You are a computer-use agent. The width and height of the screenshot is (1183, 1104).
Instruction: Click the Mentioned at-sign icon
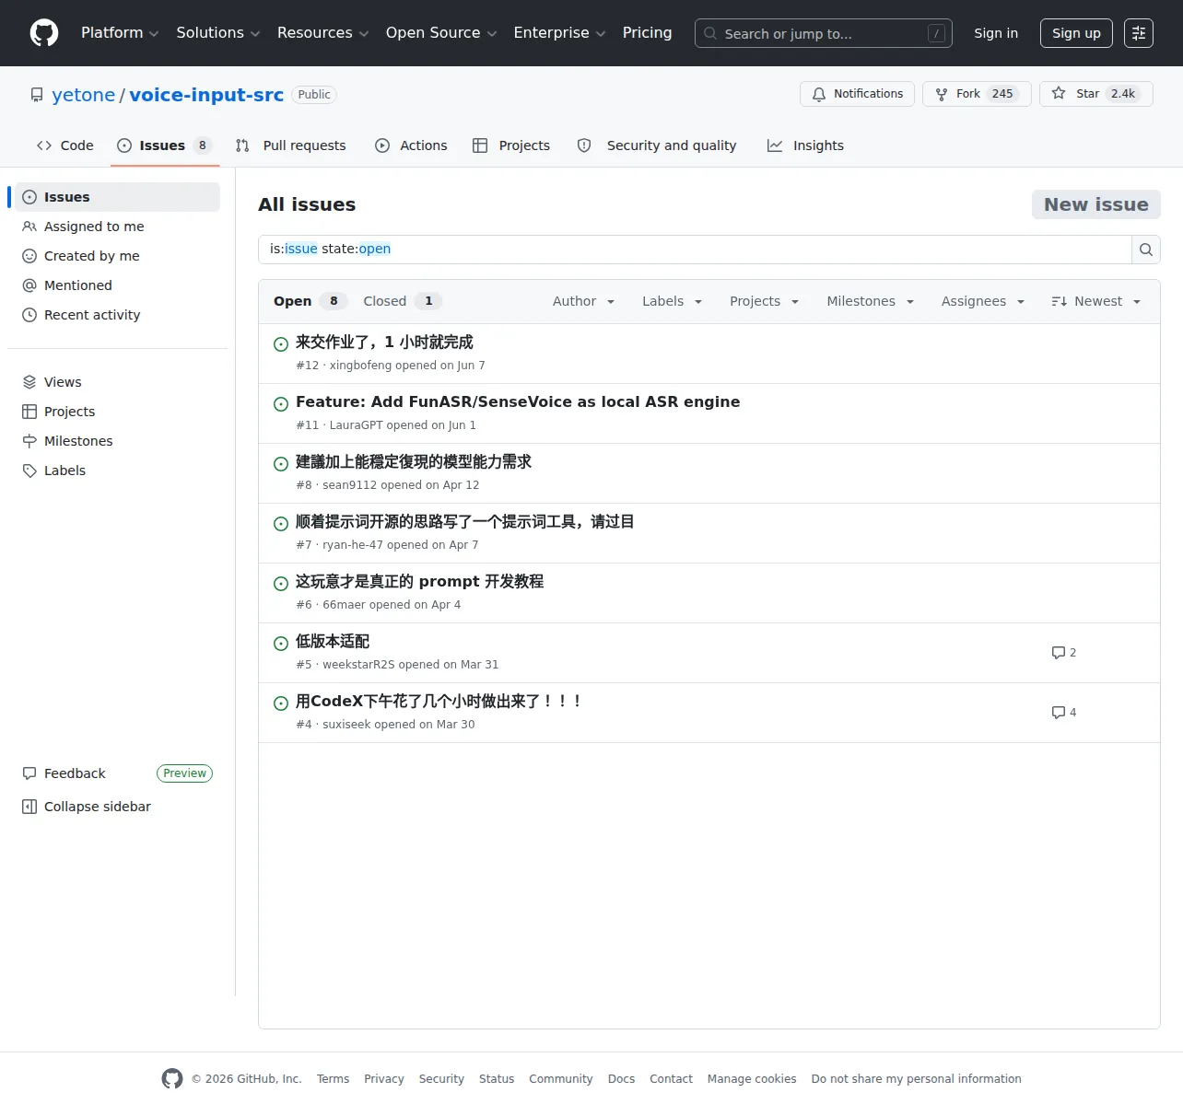coord(29,285)
